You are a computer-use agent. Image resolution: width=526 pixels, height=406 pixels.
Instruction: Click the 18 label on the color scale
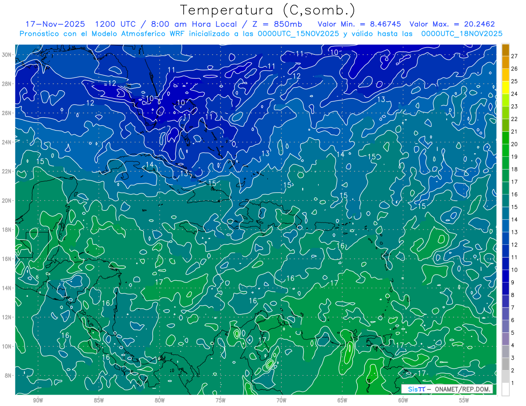(x=515, y=169)
